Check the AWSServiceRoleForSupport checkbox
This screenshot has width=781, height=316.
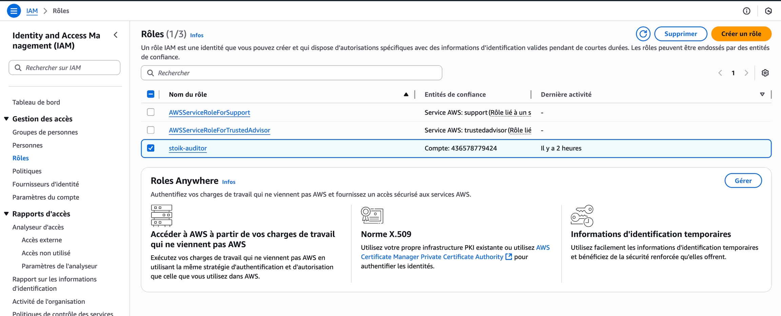coord(151,112)
